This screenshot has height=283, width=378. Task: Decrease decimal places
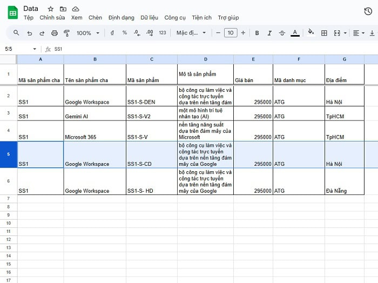pos(137,33)
